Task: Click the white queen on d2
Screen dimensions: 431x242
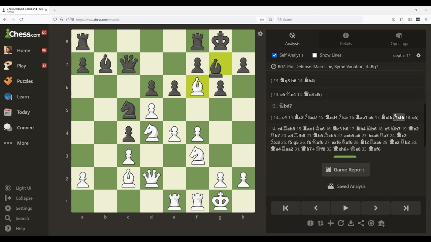Action: [x=152, y=178]
